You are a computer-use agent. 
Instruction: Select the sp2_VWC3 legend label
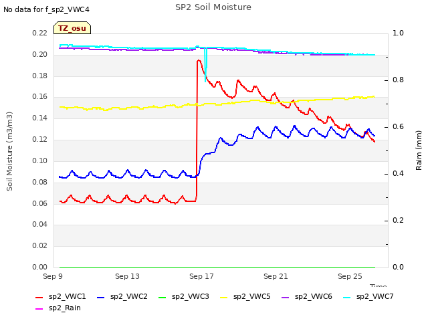pos(190,297)
